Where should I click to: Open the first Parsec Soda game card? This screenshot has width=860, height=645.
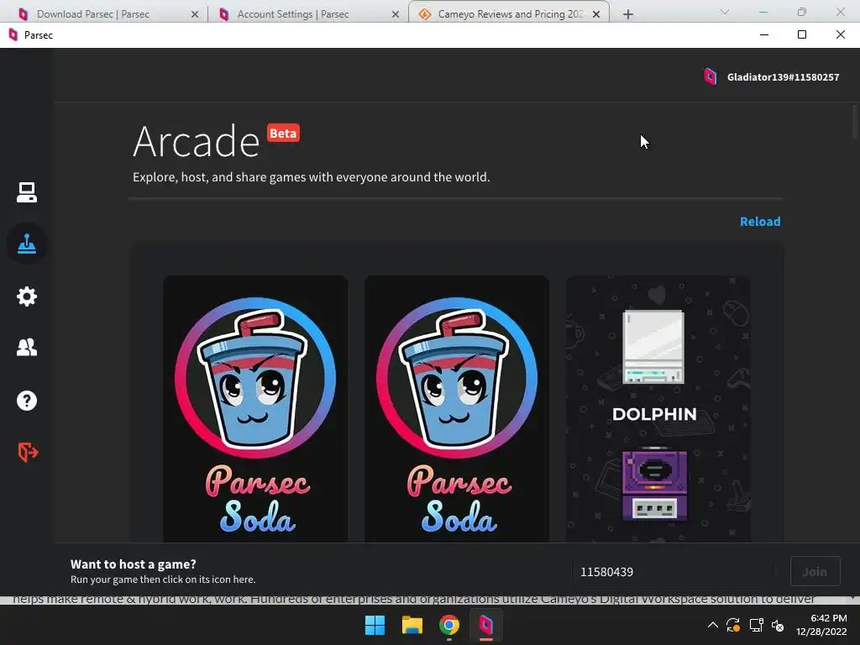255,409
